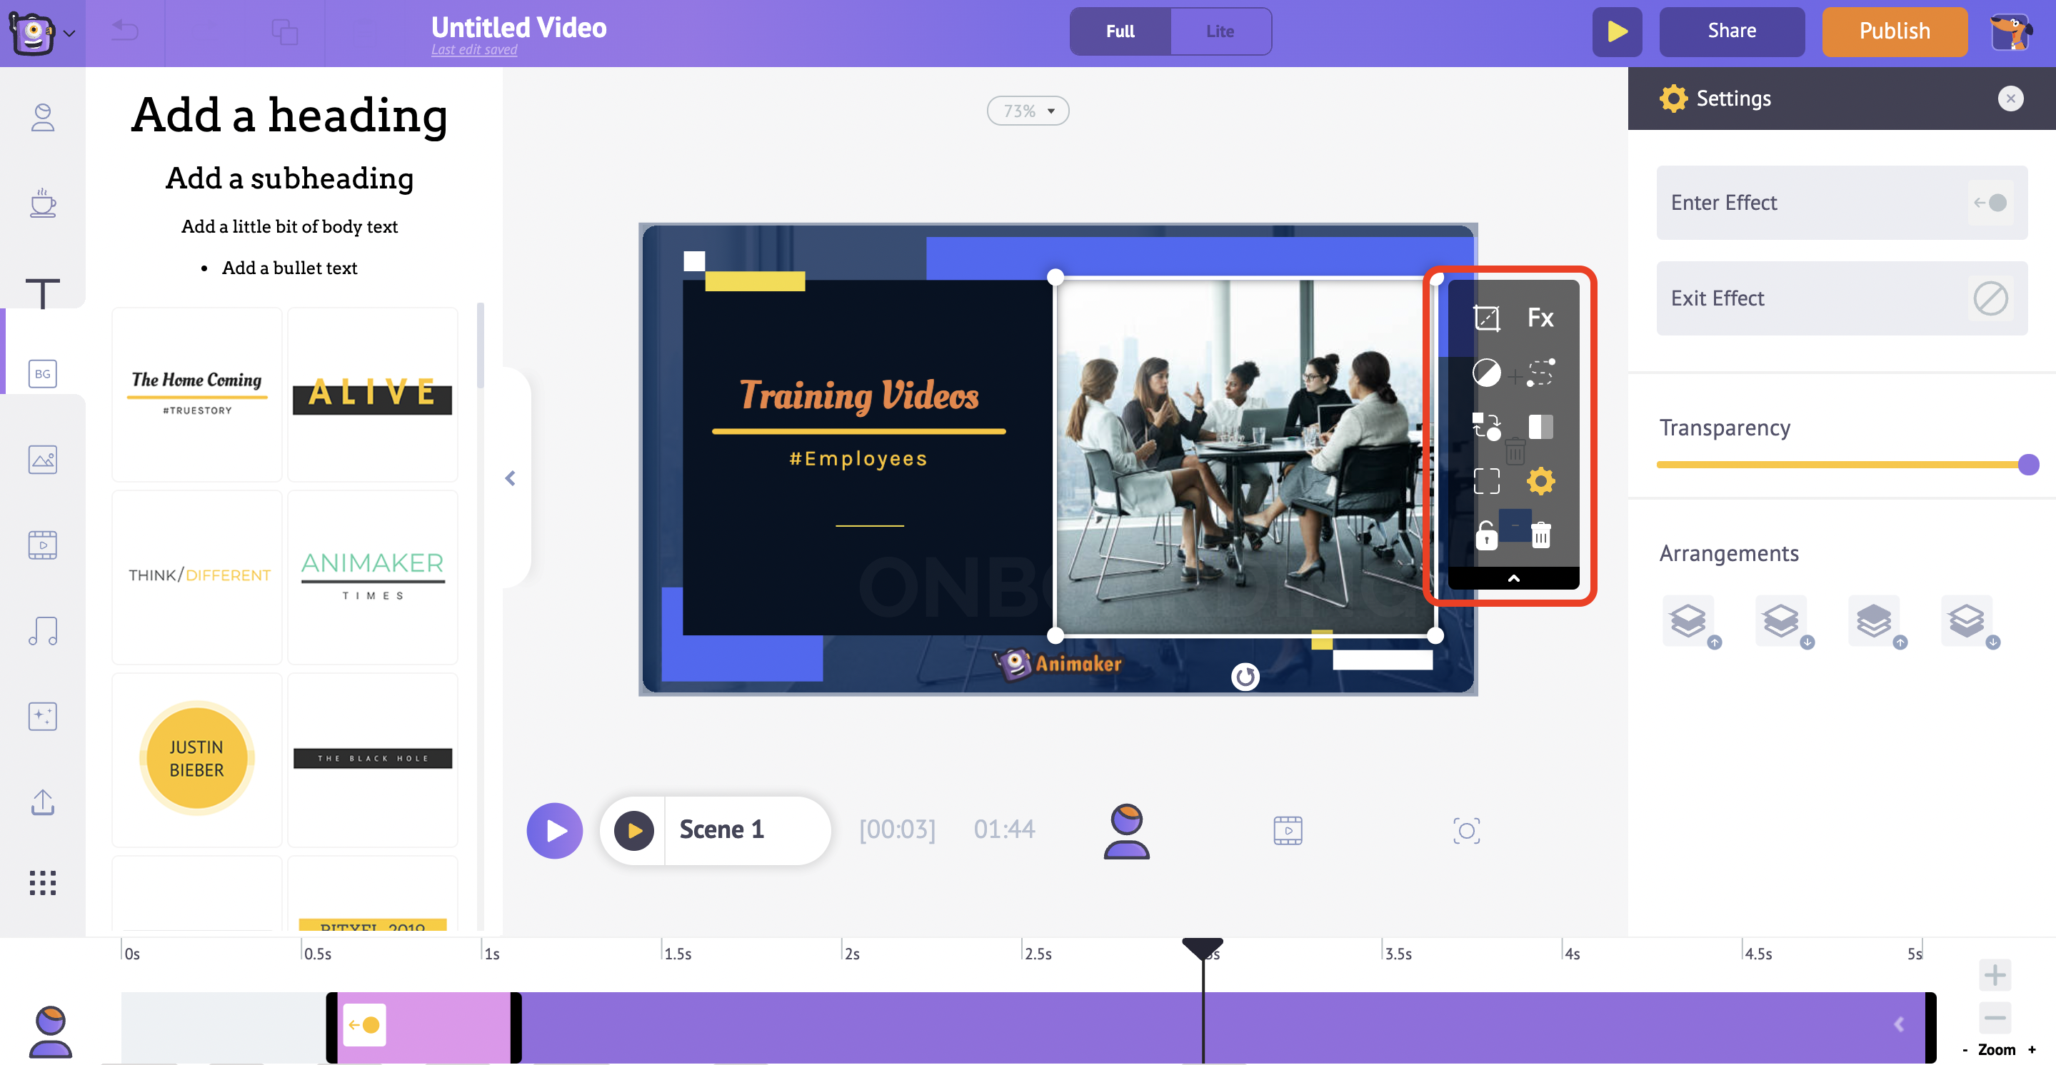The height and width of the screenshot is (1065, 2056).
Task: Select the scene screenshot/camera icon
Action: pyautogui.click(x=1466, y=830)
